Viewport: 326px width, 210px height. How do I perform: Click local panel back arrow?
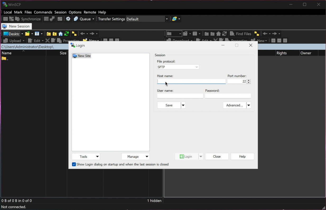coord(82,34)
